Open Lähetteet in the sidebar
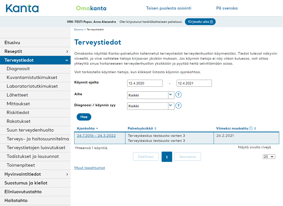 click(35, 95)
